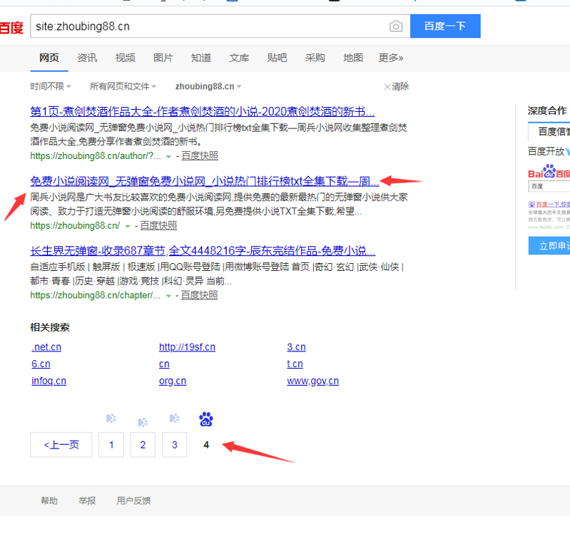The image size is (570, 534).
Task: Click the faded paw icon above page 3
Action: click(x=175, y=419)
